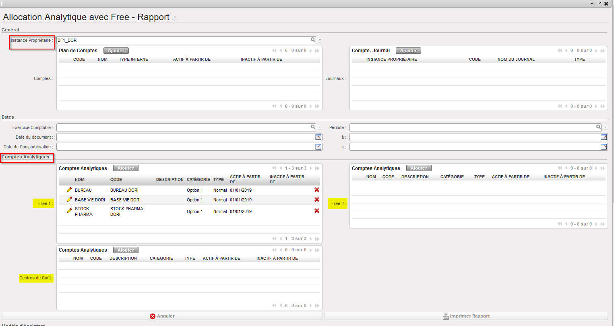This screenshot has height=326, width=614.
Task: Click the search icon in Période field
Action: 599,127
